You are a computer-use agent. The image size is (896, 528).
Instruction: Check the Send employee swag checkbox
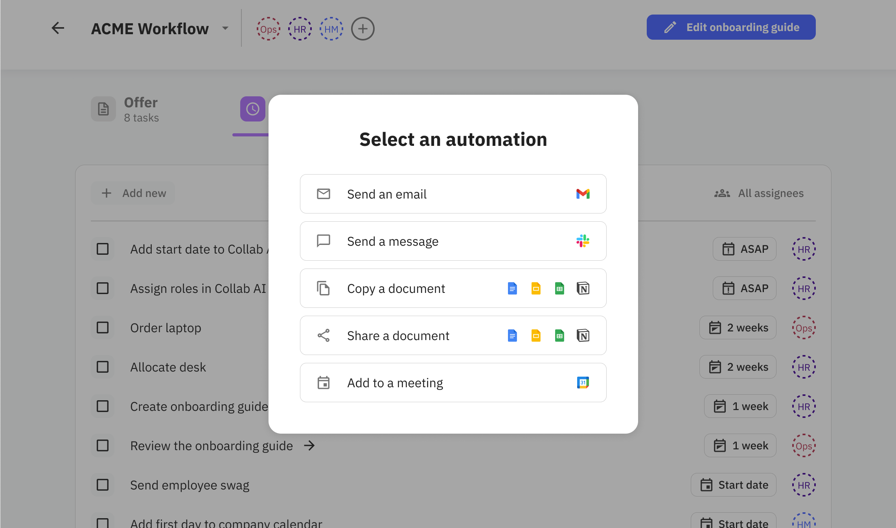point(103,485)
